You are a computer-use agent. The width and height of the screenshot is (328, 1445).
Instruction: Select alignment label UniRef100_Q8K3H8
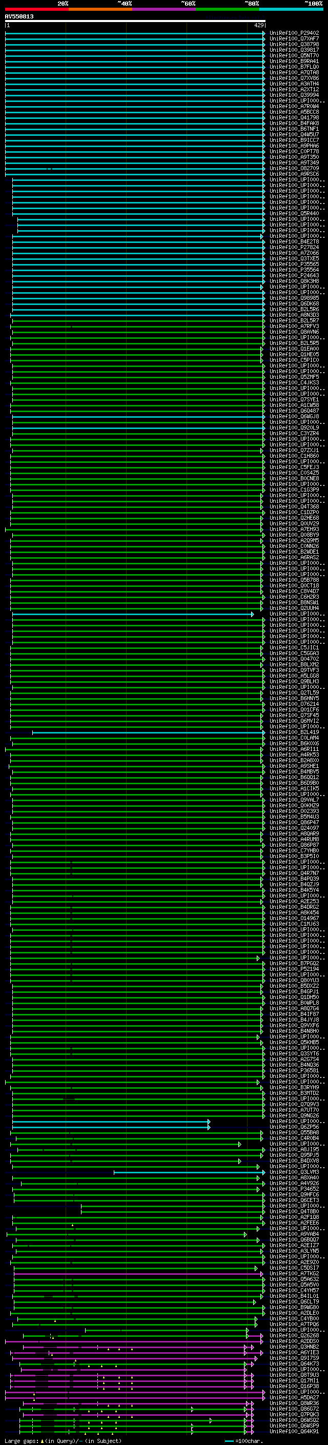294,281
